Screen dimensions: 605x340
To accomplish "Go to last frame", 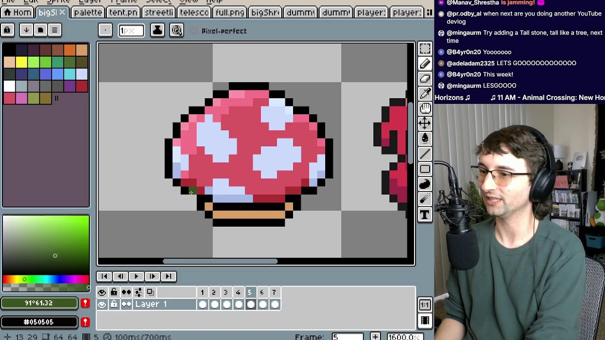I will click(168, 276).
